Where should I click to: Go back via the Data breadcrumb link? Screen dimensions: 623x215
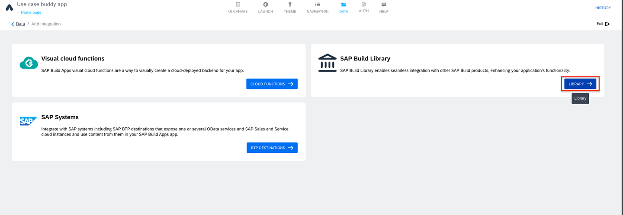coord(20,24)
